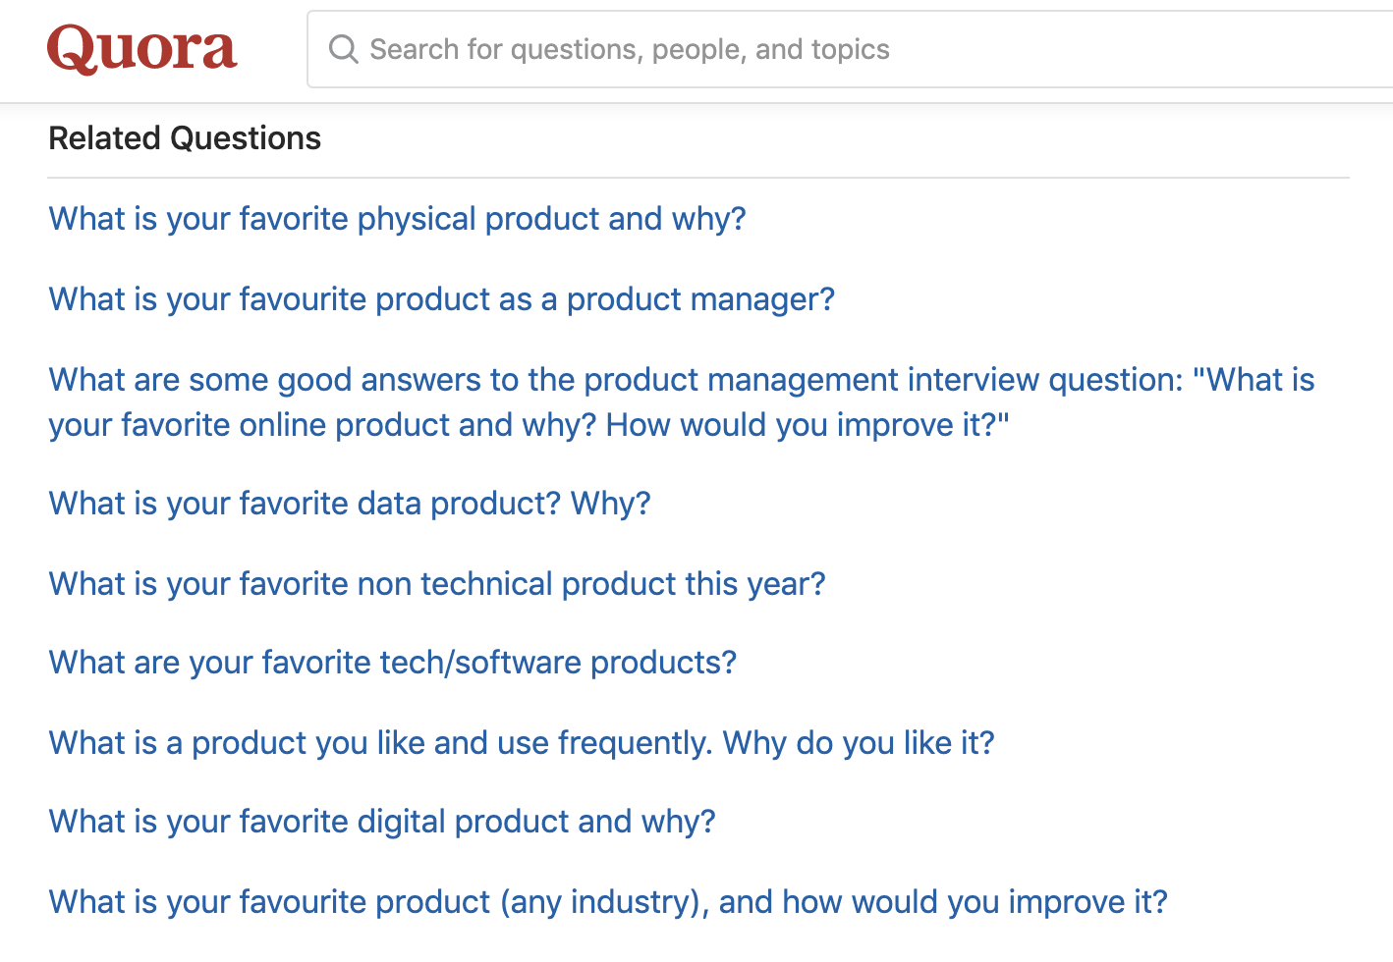
Task: Open the product you use frequently question
Action: [521, 742]
